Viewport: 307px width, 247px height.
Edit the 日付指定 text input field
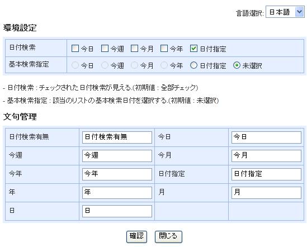tap(266, 174)
